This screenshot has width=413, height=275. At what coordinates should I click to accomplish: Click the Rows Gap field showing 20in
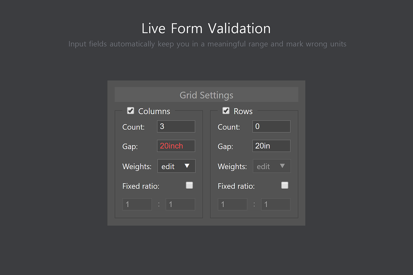coord(271,146)
